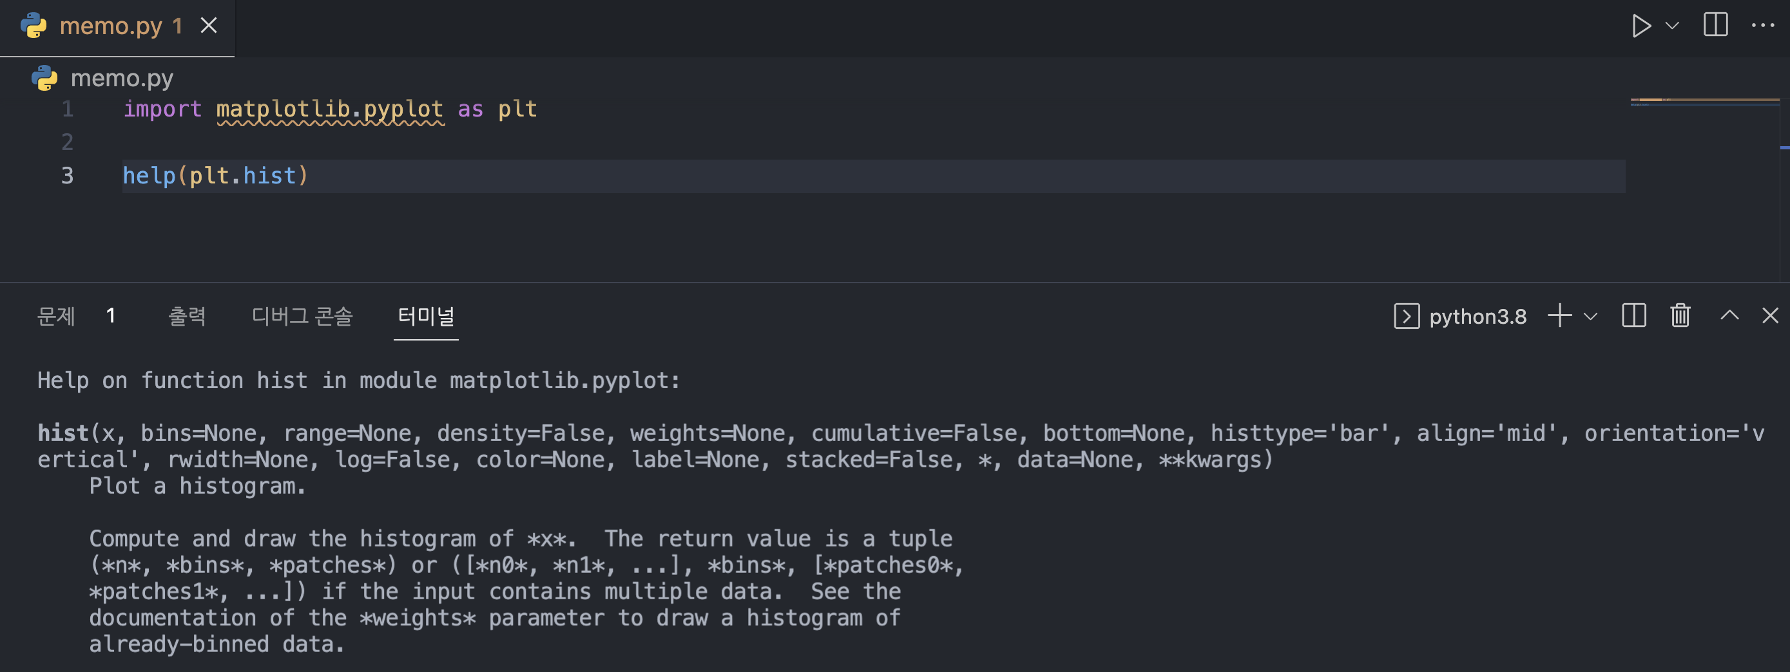Run the Python file with play icon
The height and width of the screenshot is (672, 1790).
click(1641, 26)
